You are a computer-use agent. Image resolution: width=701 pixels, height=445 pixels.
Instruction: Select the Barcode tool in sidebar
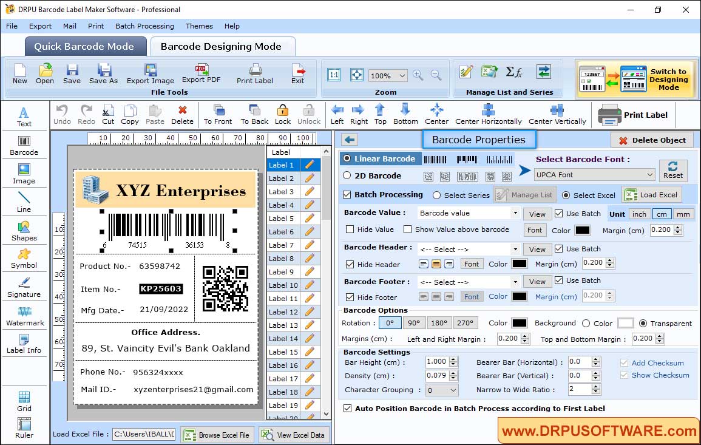(x=24, y=146)
